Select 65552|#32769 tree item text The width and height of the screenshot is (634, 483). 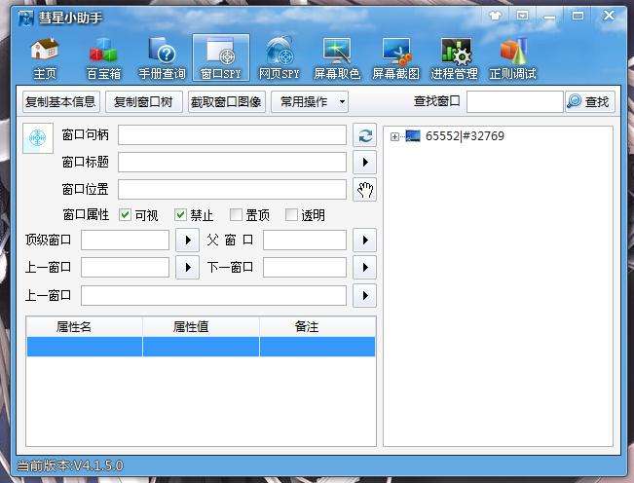465,136
